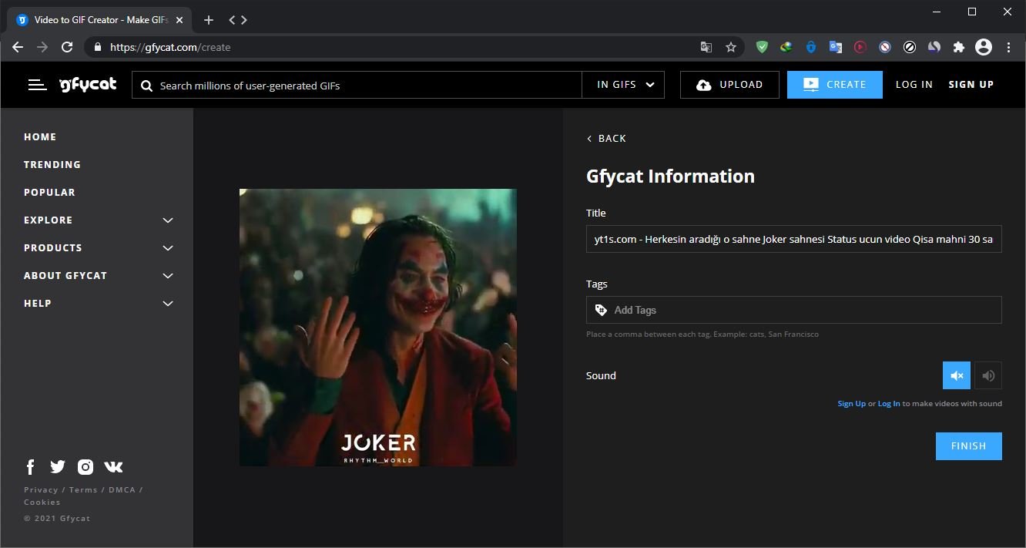Image resolution: width=1026 pixels, height=548 pixels.
Task: Open the hamburger menu beside Gfycat logo
Action: pos(37,85)
